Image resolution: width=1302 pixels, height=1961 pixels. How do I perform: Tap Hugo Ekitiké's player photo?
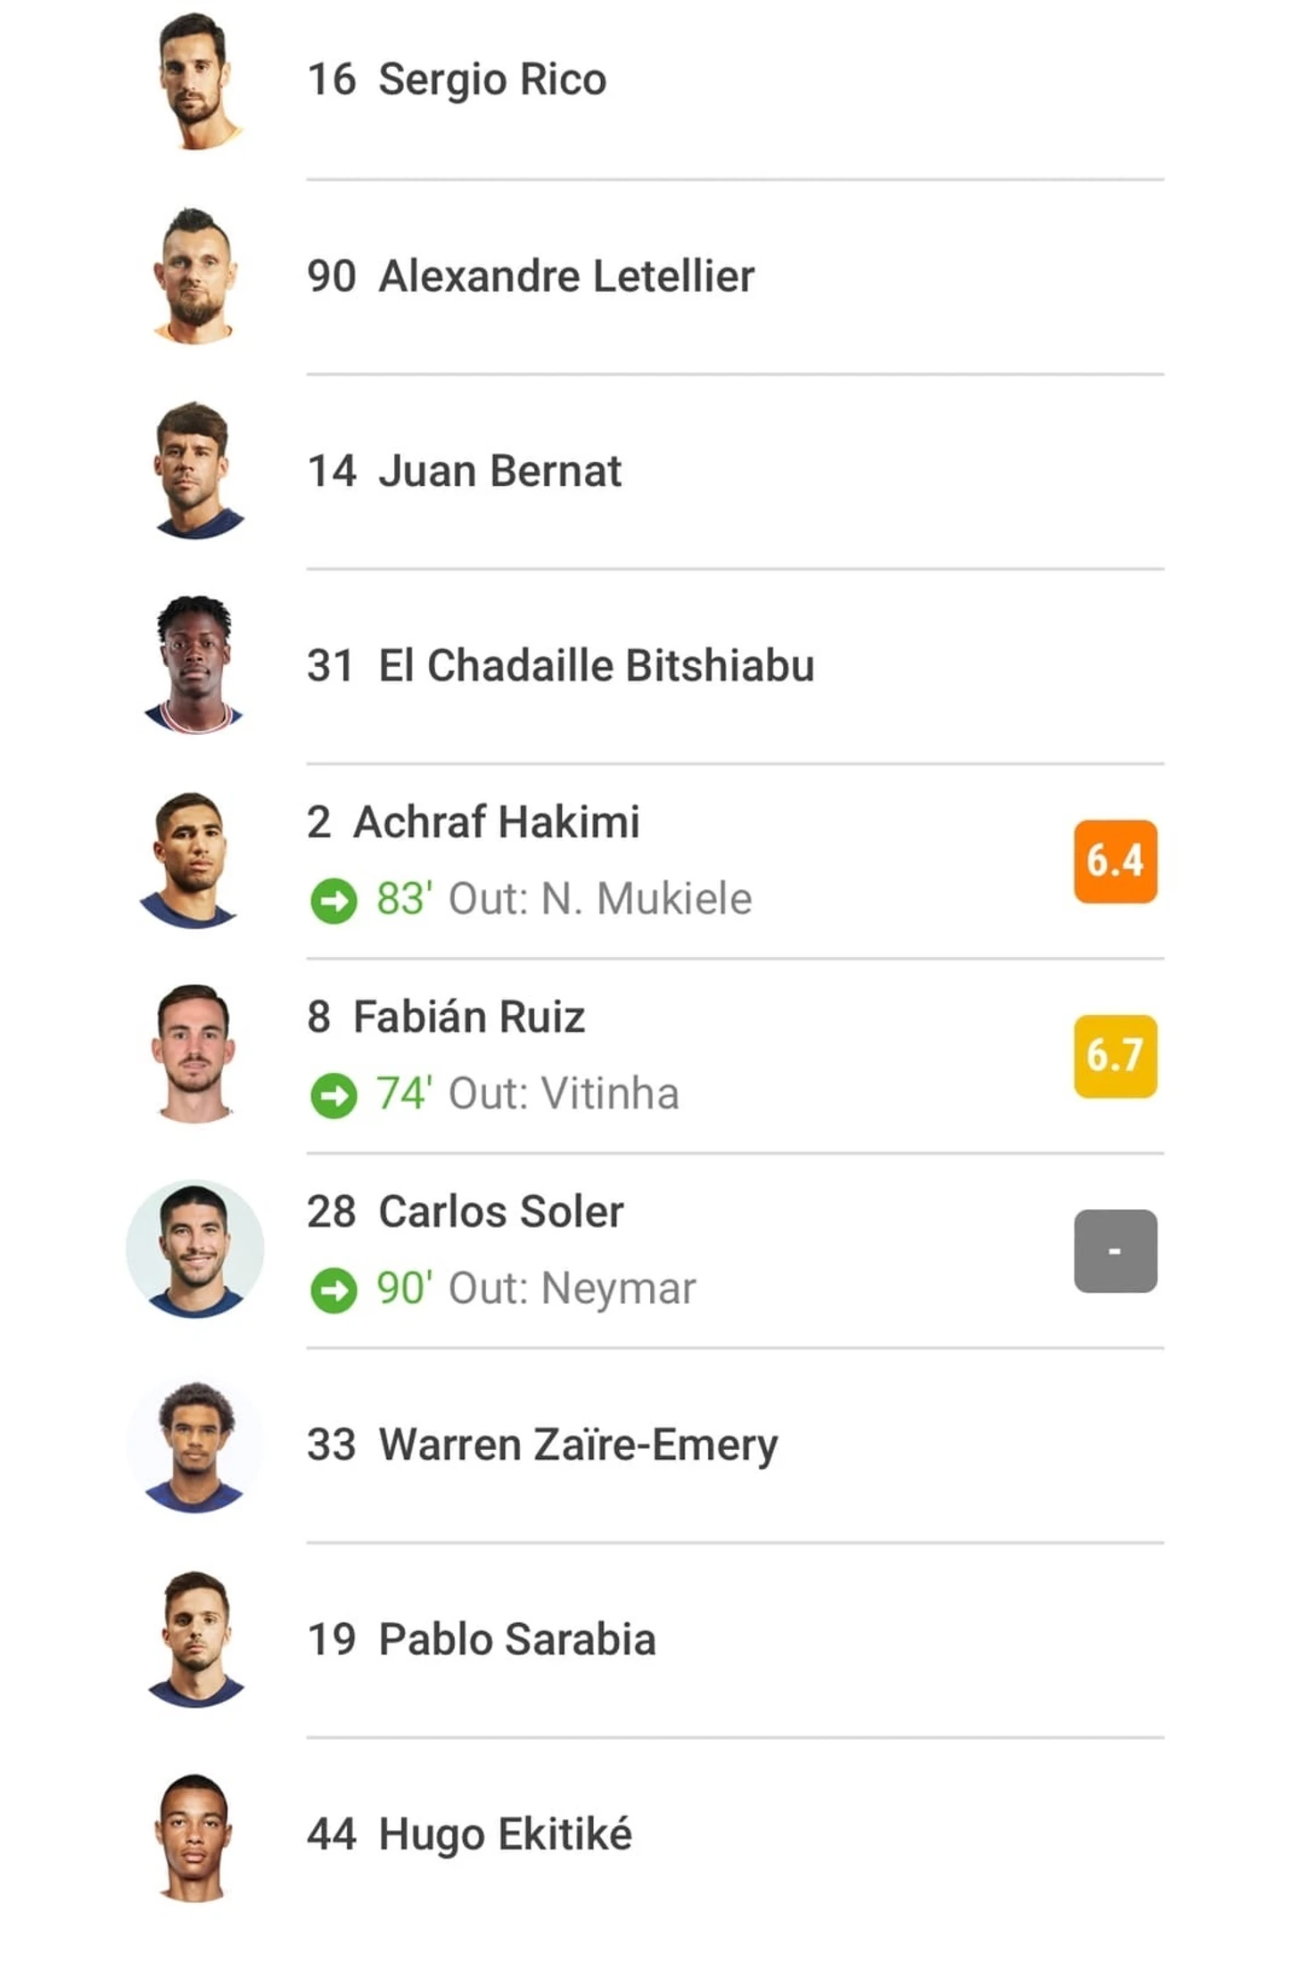[x=195, y=1837]
